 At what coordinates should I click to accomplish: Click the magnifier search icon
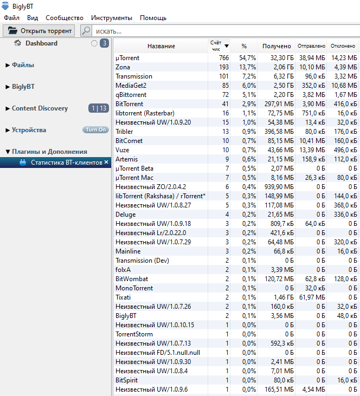click(x=86, y=31)
